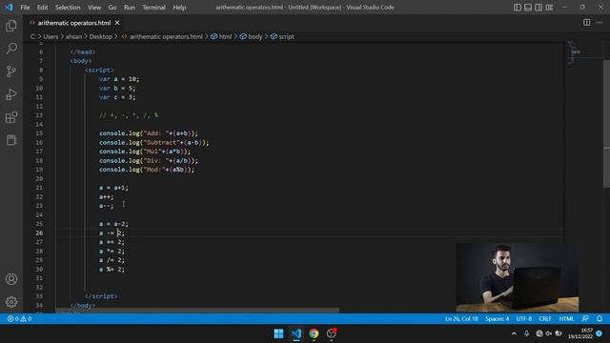Toggle Panel layout icon in title bar
The width and height of the screenshot is (610, 343).
(x=528, y=8)
